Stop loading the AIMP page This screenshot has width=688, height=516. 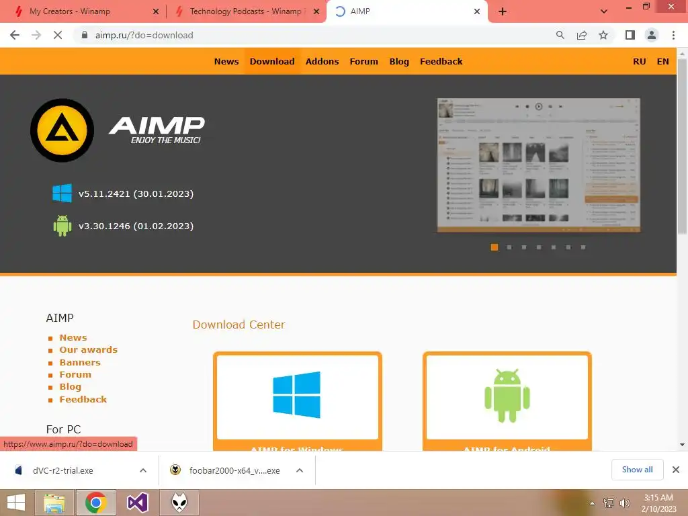coord(58,35)
